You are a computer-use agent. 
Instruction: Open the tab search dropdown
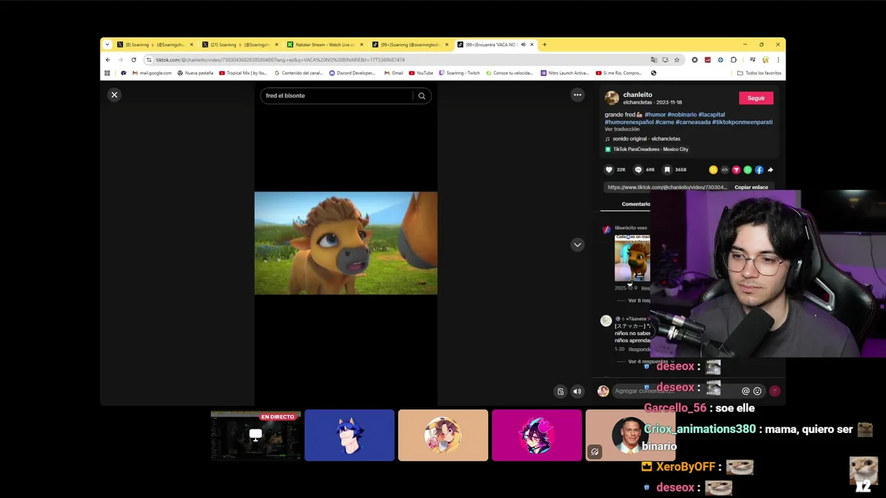[107, 44]
